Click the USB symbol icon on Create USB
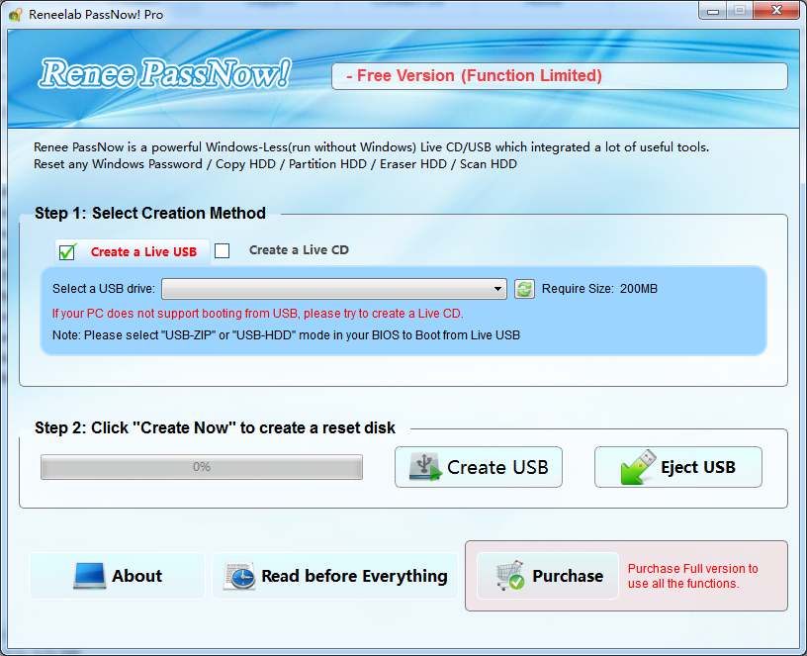Screen dimensions: 807x656 [x=425, y=467]
